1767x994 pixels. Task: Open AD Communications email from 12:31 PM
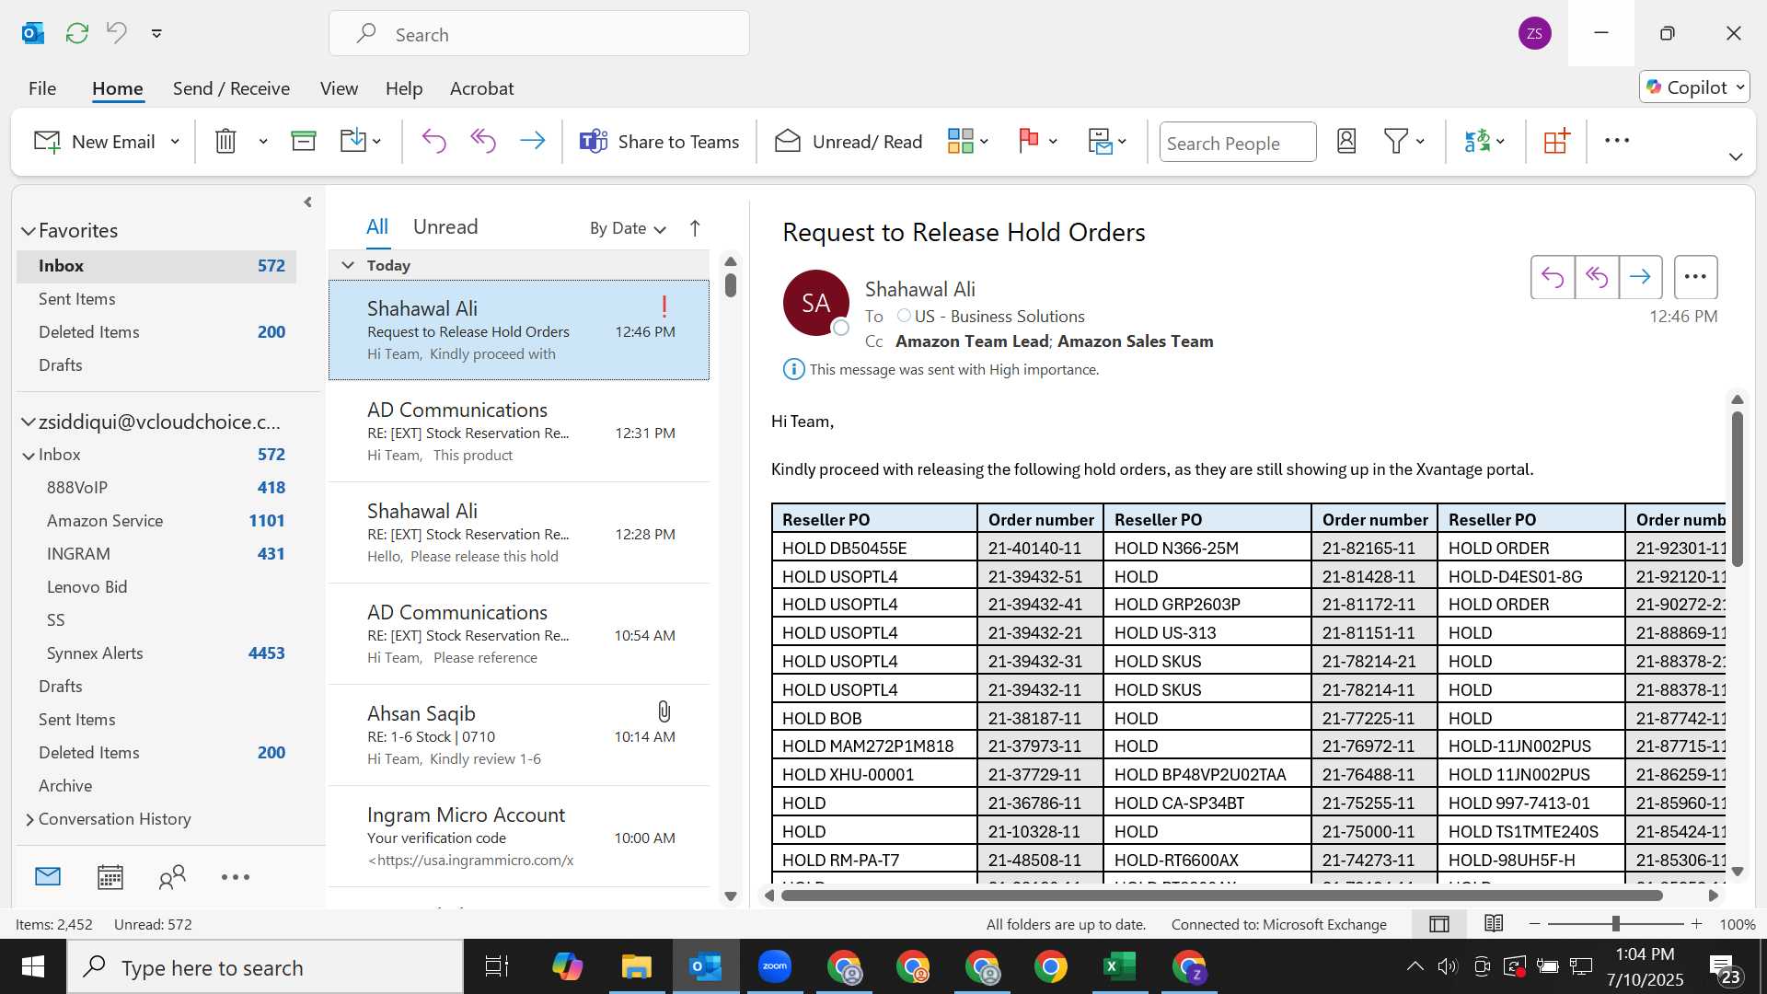[519, 431]
